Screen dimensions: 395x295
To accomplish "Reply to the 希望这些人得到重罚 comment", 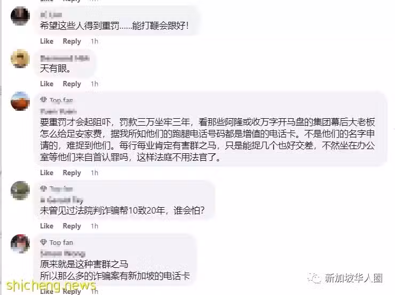I will pos(72,41).
